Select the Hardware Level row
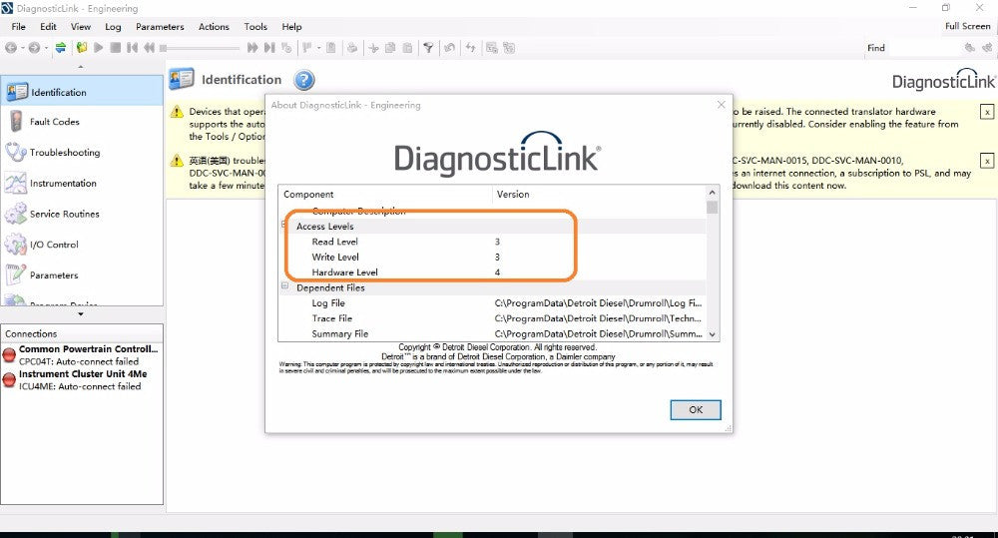 492,271
